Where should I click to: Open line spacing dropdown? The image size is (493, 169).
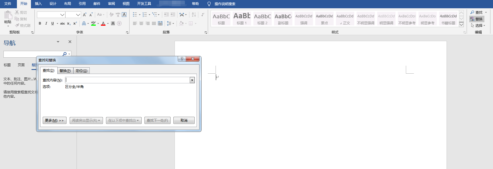click(171, 23)
